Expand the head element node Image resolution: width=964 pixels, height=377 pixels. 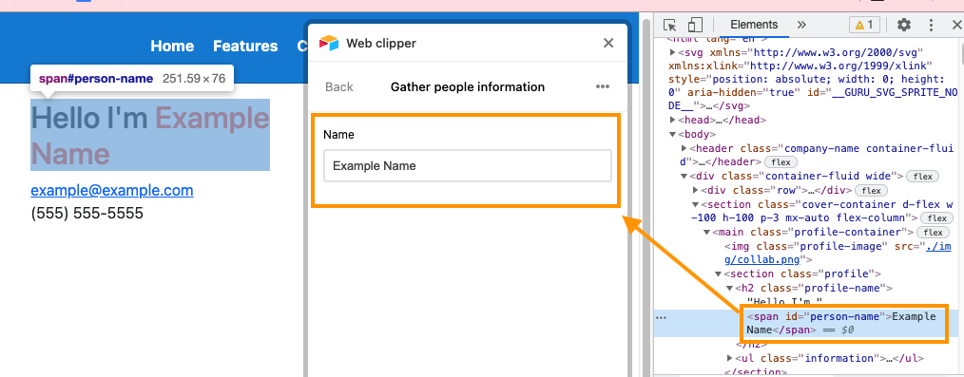click(672, 120)
